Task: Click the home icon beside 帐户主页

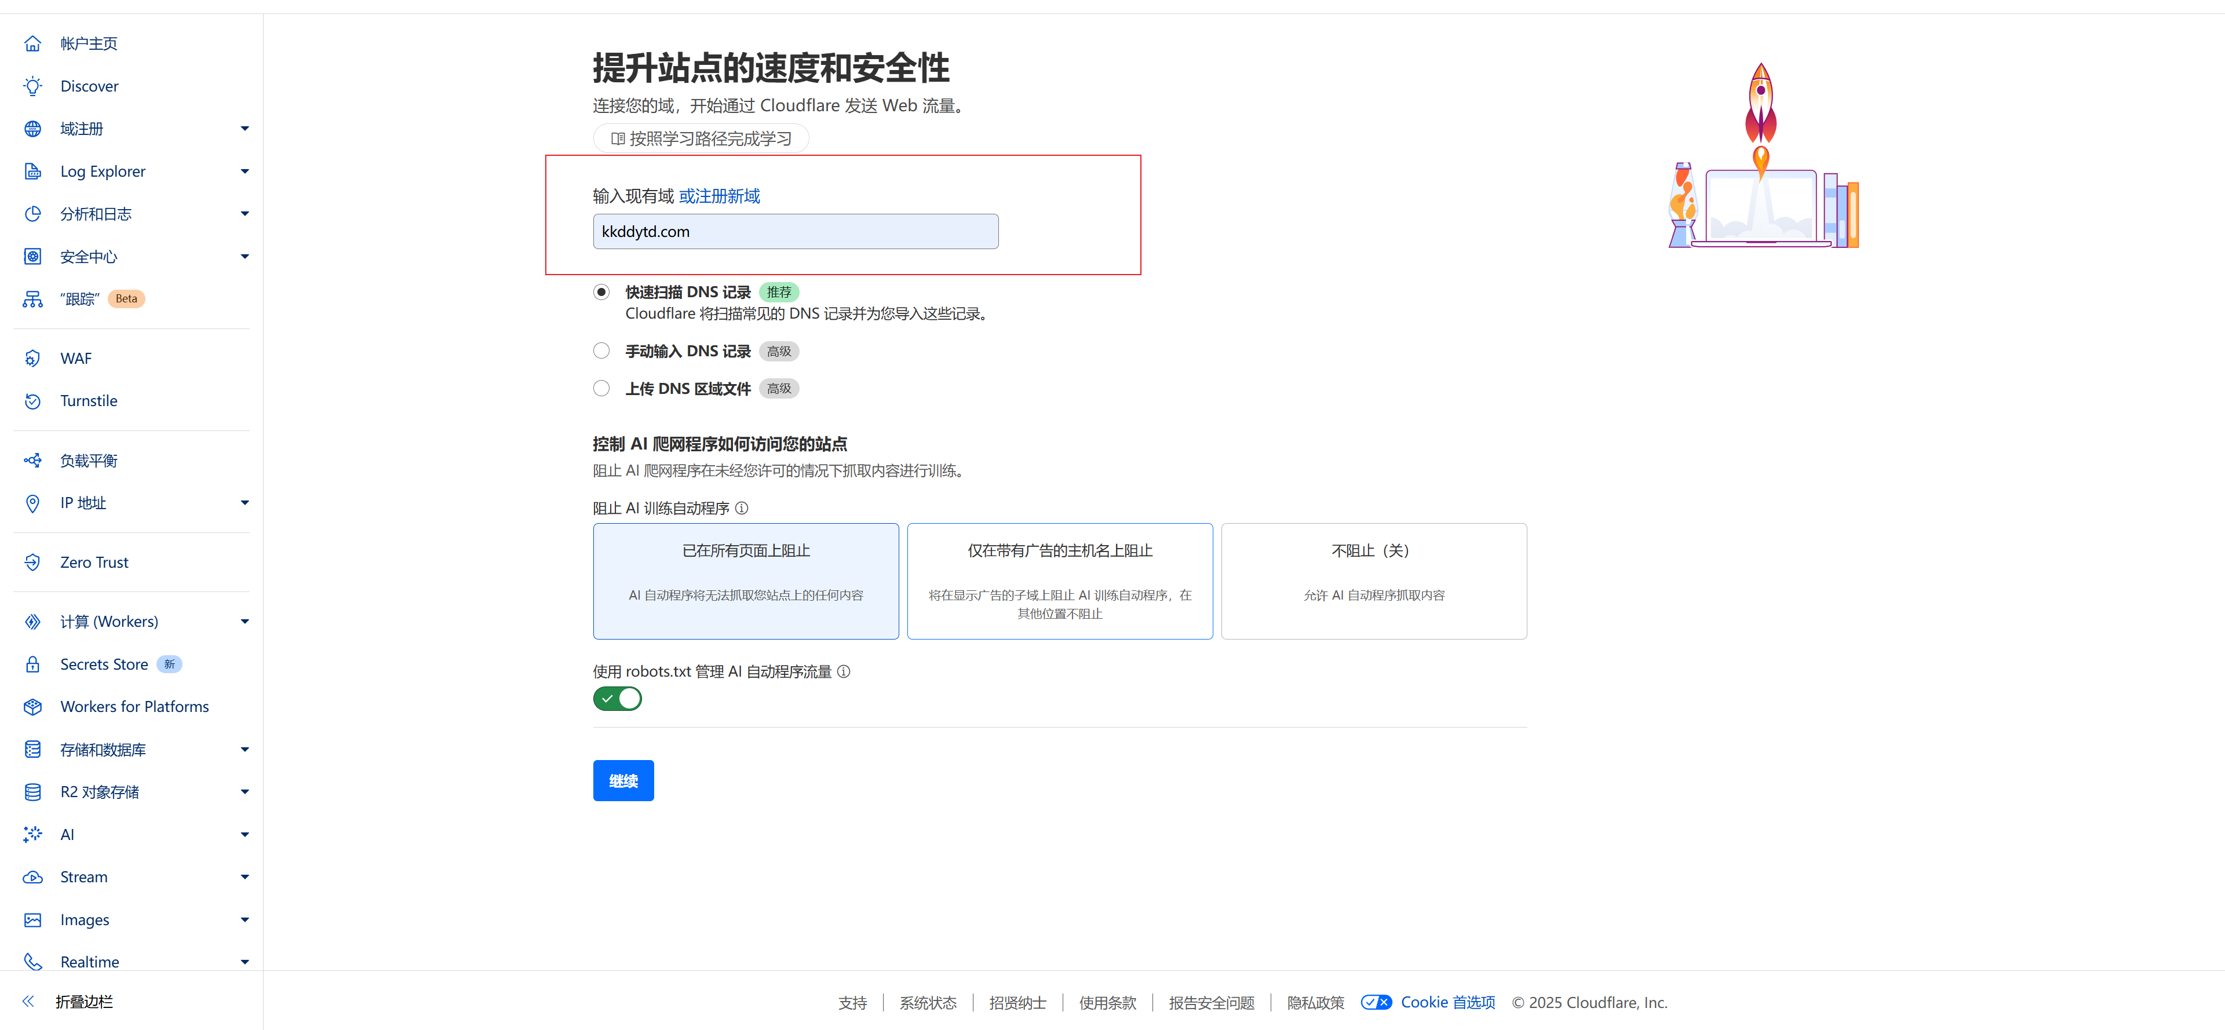Action: point(33,43)
